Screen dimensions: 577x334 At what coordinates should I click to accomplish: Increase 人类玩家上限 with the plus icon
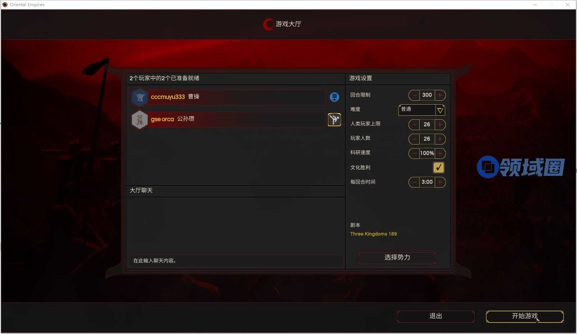(x=440, y=125)
